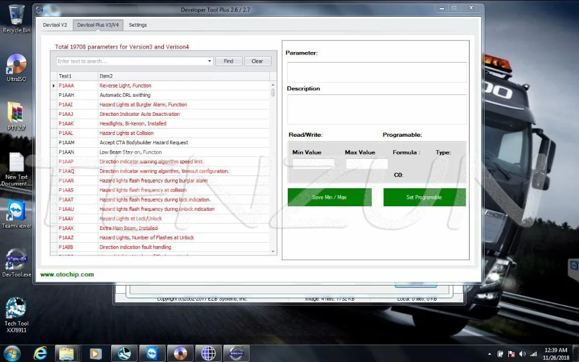Select the Devtool Plus V3/V4 tab
The height and width of the screenshot is (362, 579).
98,25
